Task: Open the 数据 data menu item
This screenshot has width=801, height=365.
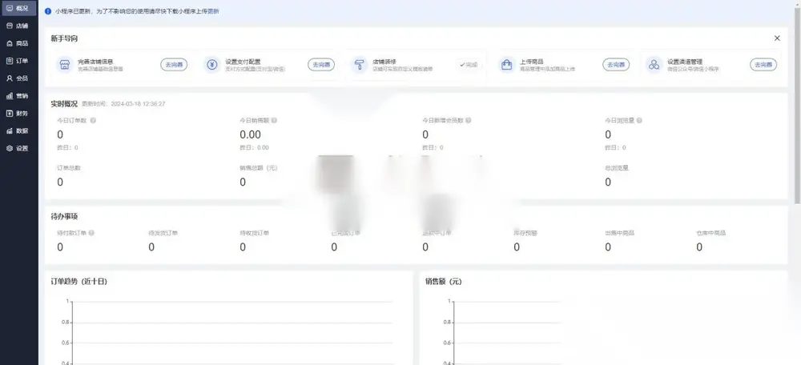Action: [18, 130]
